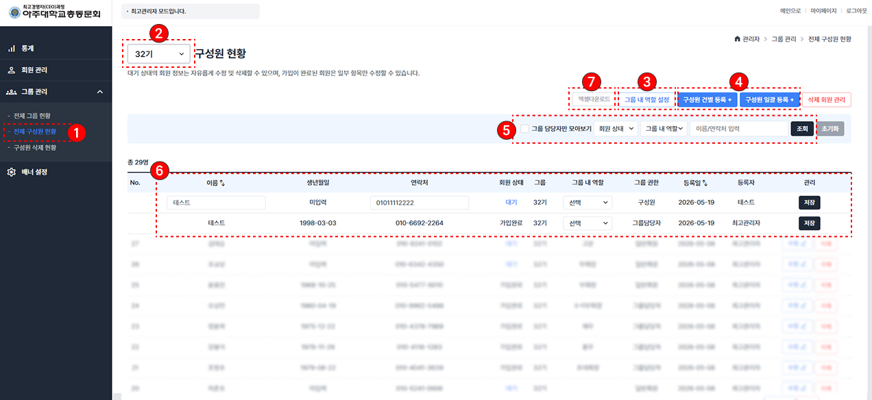Open the 32기 group selector dropdown
The image size is (872, 400).
coord(159,53)
